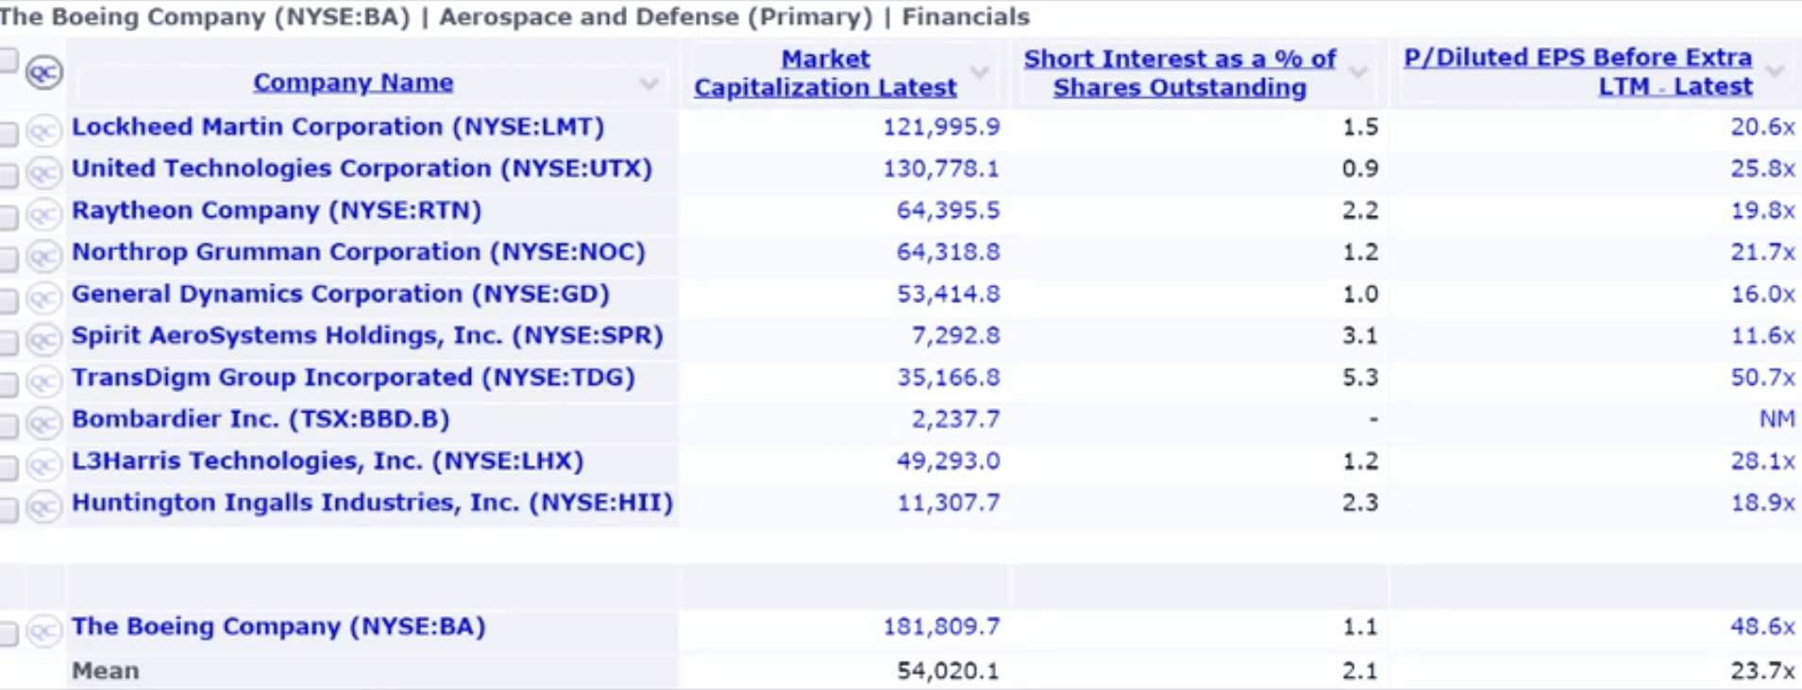Open the Market Capitalization column dropdown arrow

point(980,72)
